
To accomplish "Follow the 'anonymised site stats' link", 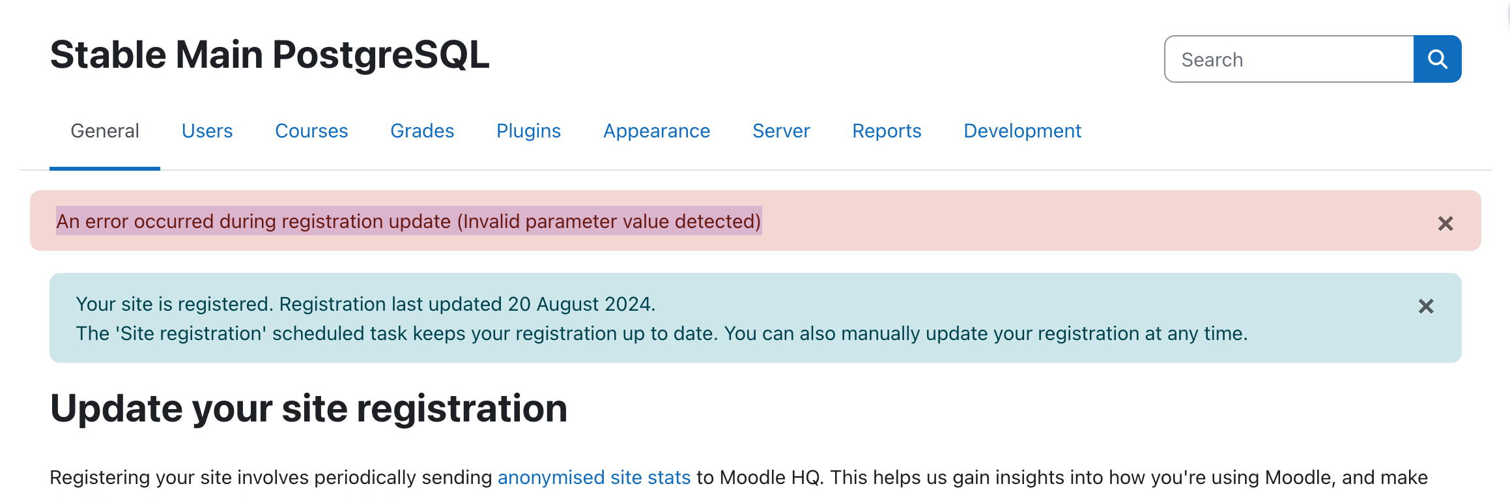I will [x=594, y=478].
